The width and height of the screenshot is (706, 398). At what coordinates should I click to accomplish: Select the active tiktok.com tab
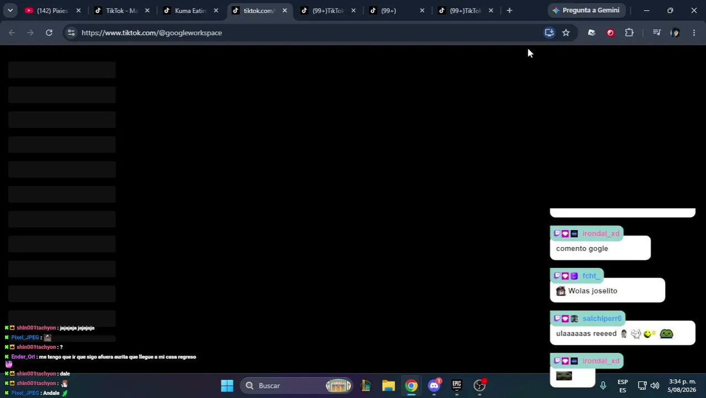tap(259, 11)
